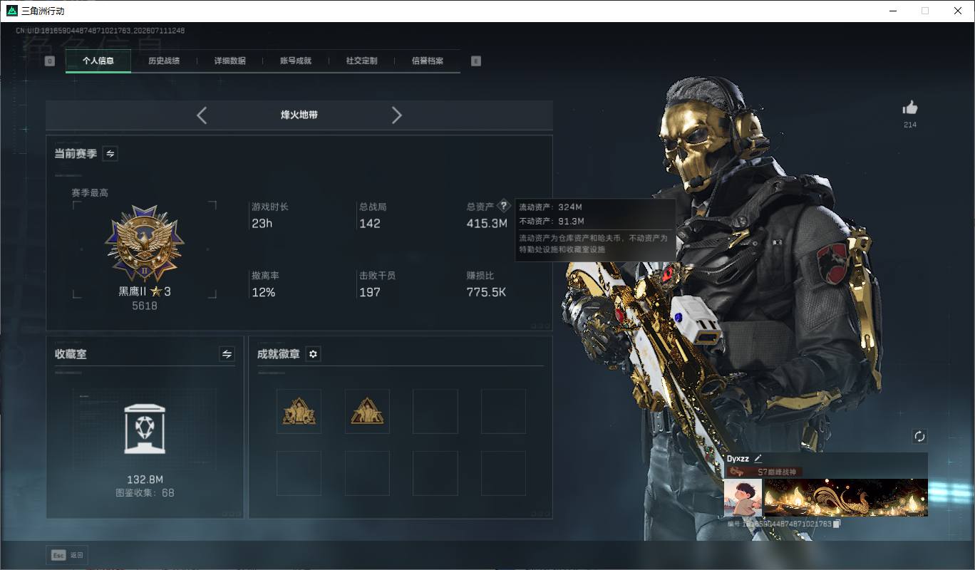Click the Esc 返回 back button

click(x=68, y=555)
